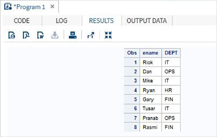Select the Pranab name cell
Image resolution: width=217 pixels, height=137 pixels.
tap(150, 118)
